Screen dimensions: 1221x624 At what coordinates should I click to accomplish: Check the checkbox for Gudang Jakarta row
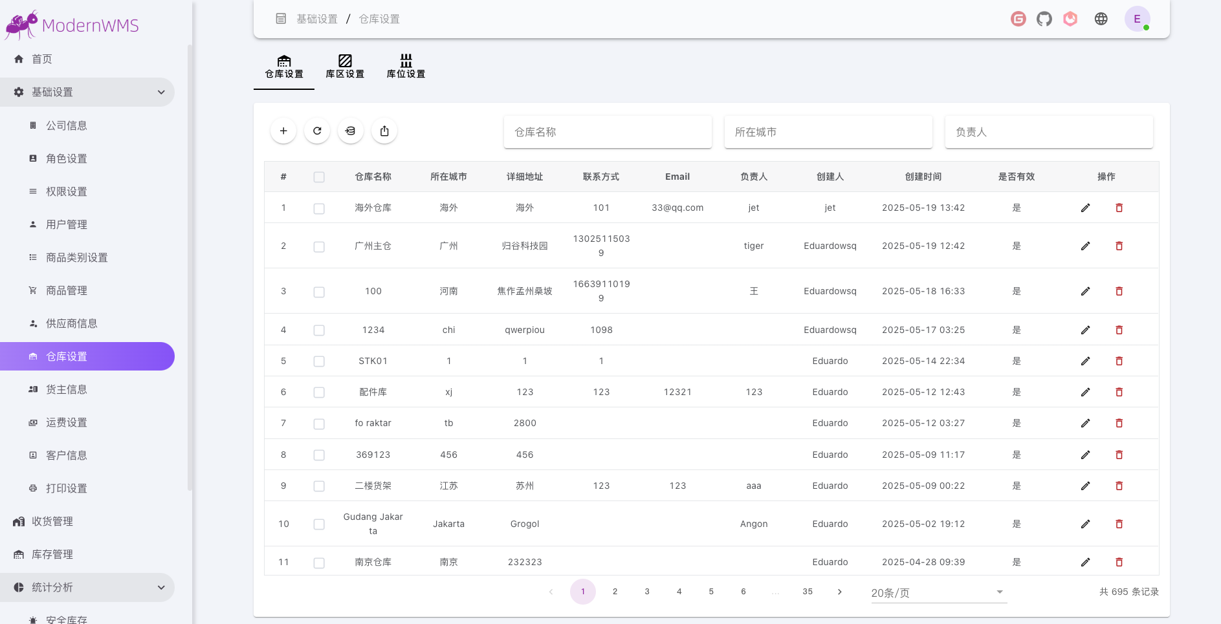(319, 524)
